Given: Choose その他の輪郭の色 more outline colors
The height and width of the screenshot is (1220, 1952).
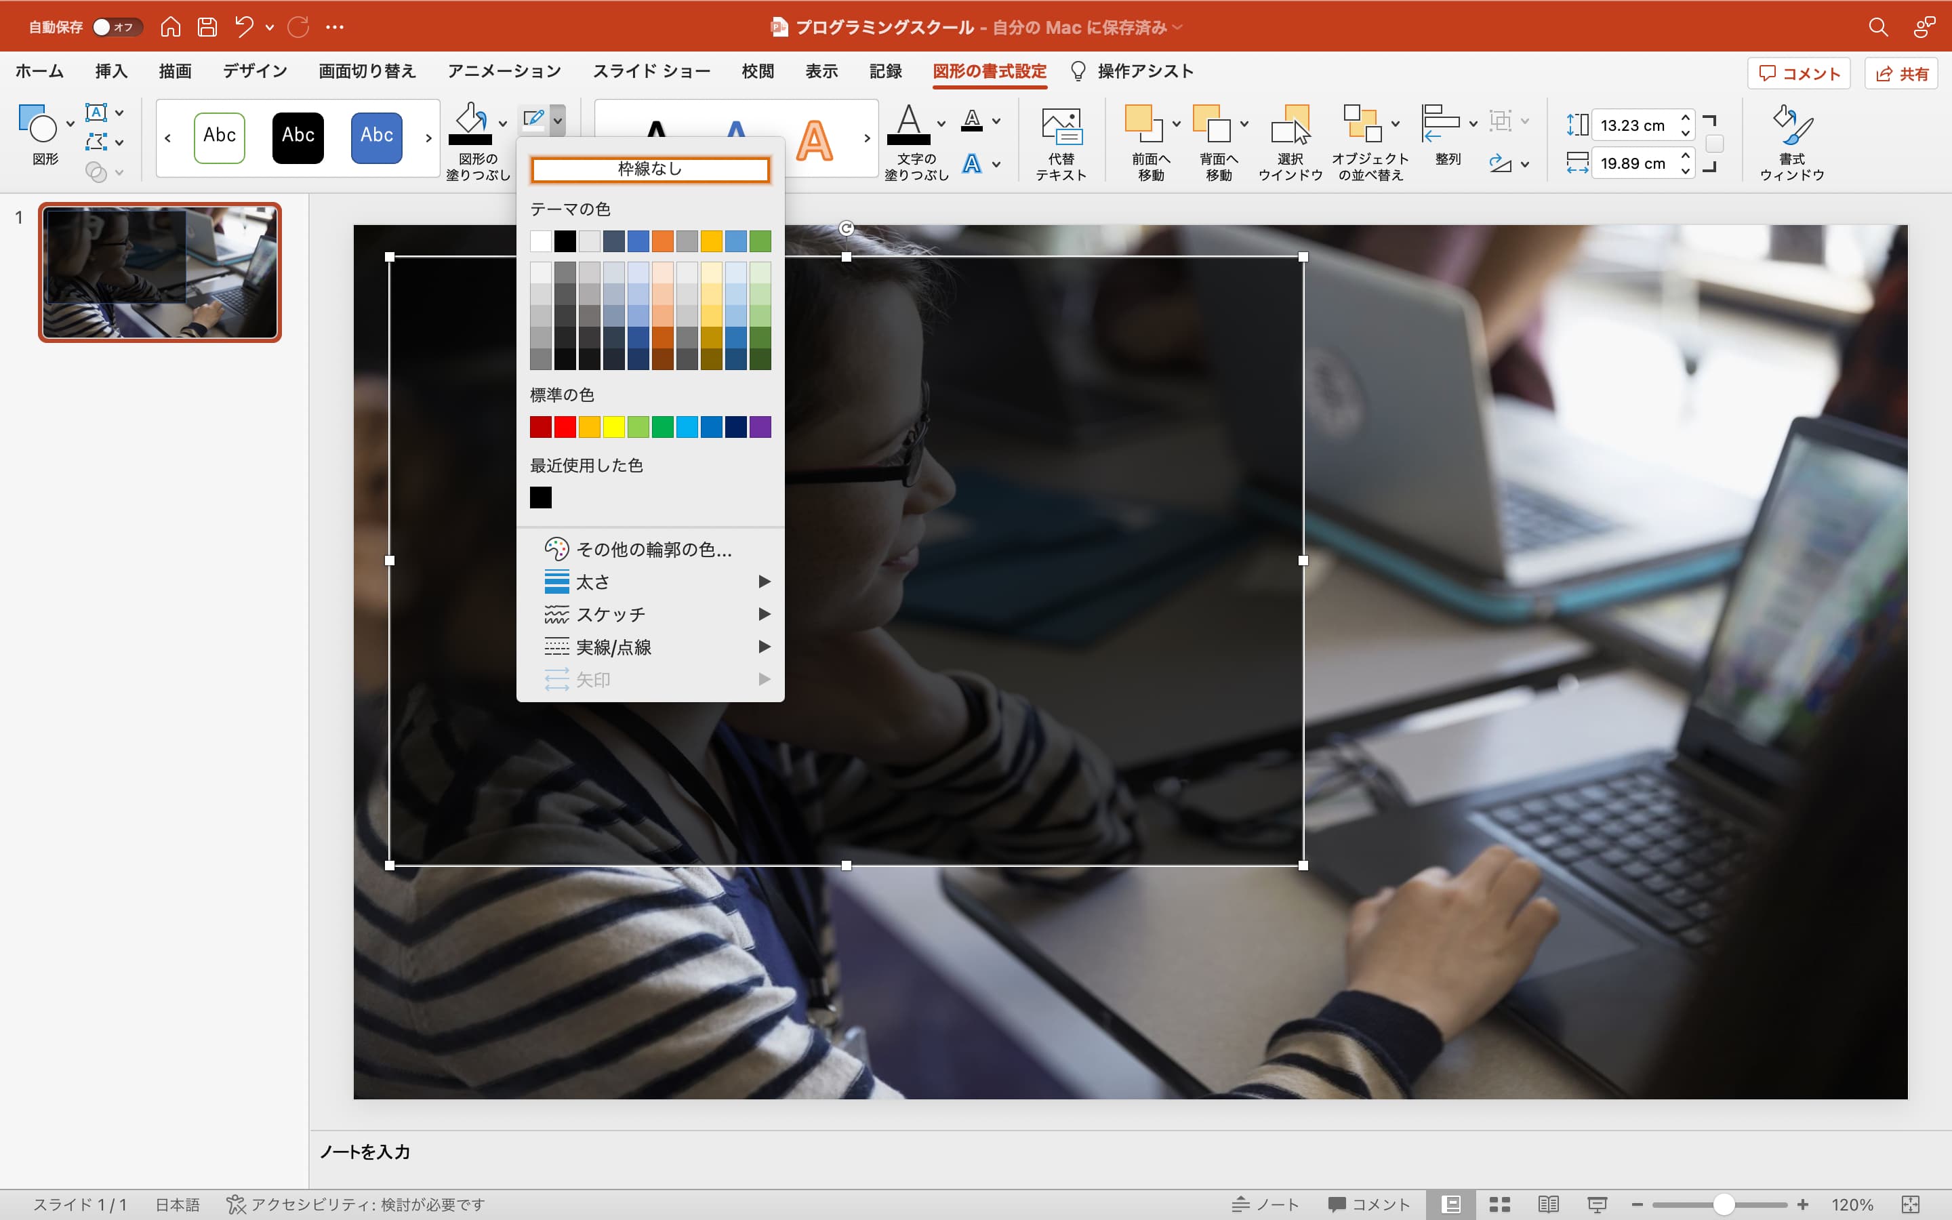Looking at the screenshot, I should (x=650, y=550).
